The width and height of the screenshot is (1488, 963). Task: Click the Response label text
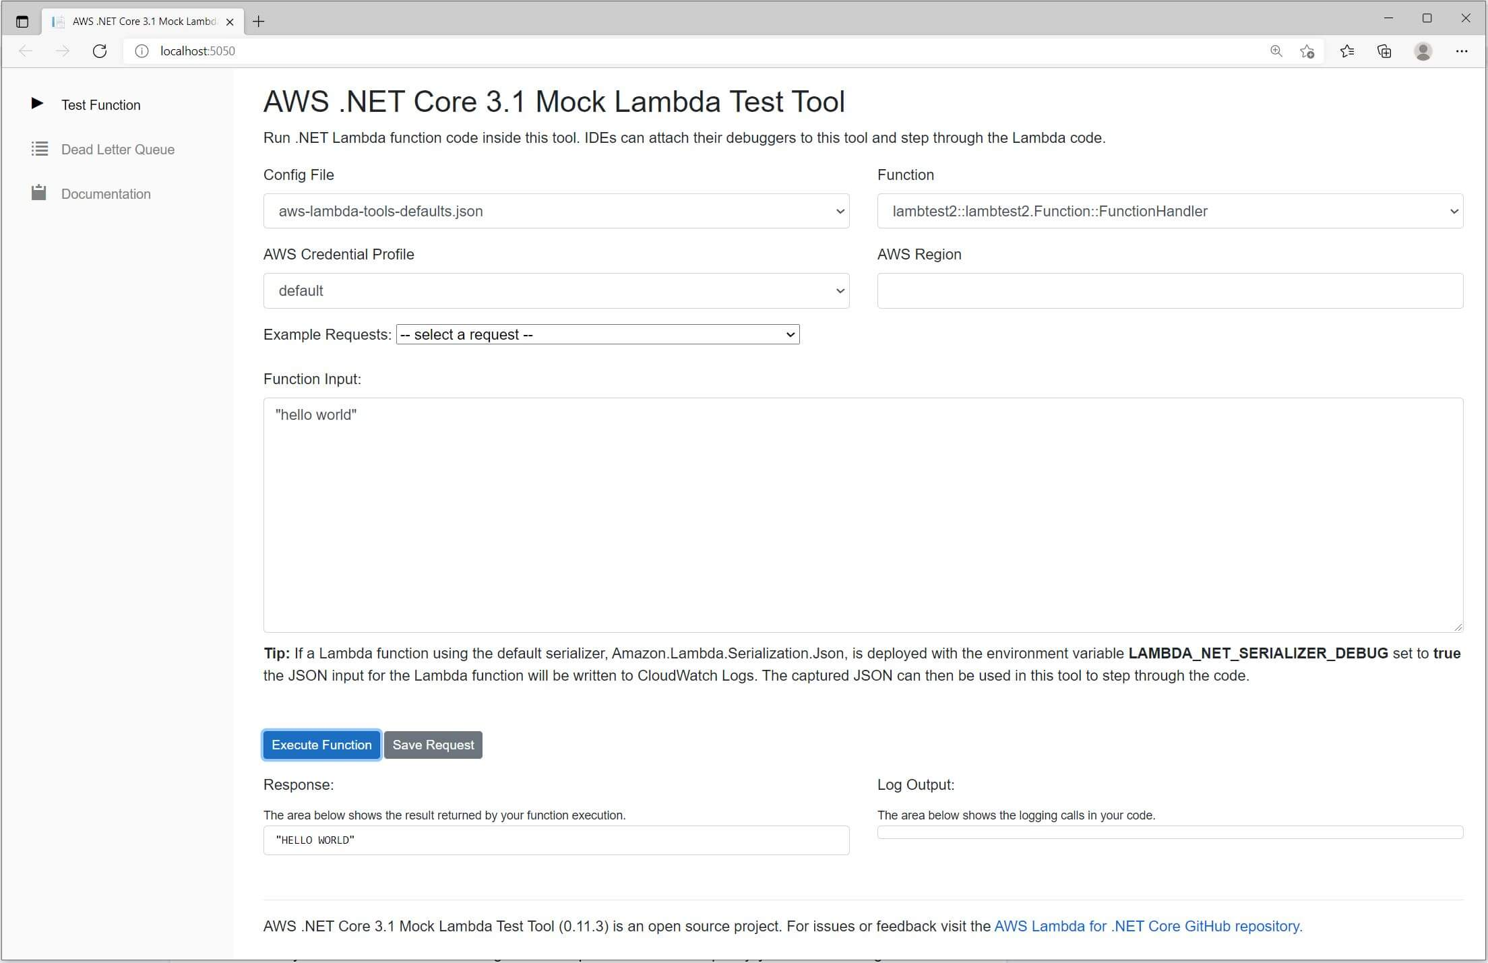click(299, 784)
